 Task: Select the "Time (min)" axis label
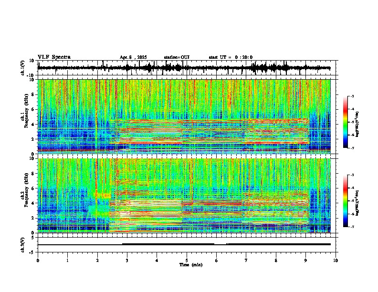[x=191, y=265]
